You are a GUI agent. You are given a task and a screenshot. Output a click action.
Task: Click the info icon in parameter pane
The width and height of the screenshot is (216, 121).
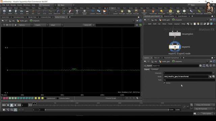(x=211, y=66)
